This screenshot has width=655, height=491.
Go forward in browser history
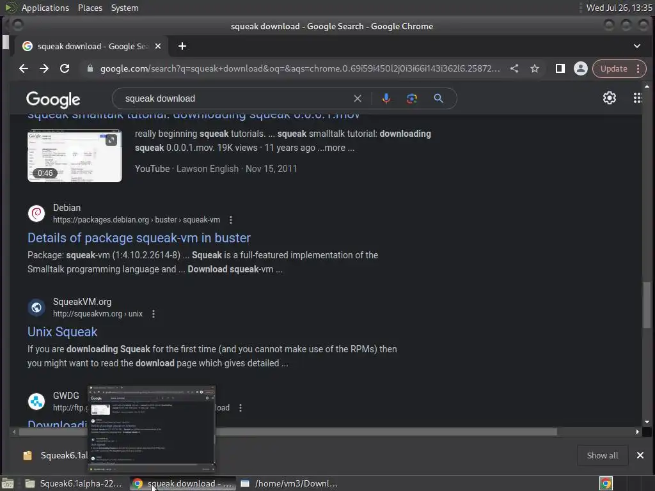(x=44, y=68)
